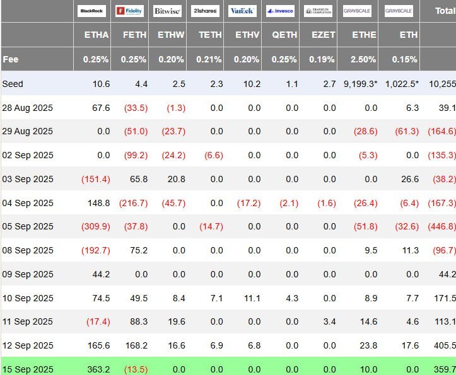Click the 0.21% fee cell
456x375 pixels.
(x=209, y=59)
